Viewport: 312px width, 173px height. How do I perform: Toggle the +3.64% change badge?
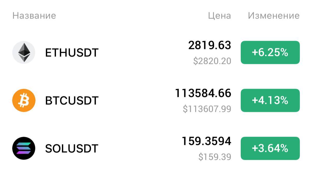[270, 149]
